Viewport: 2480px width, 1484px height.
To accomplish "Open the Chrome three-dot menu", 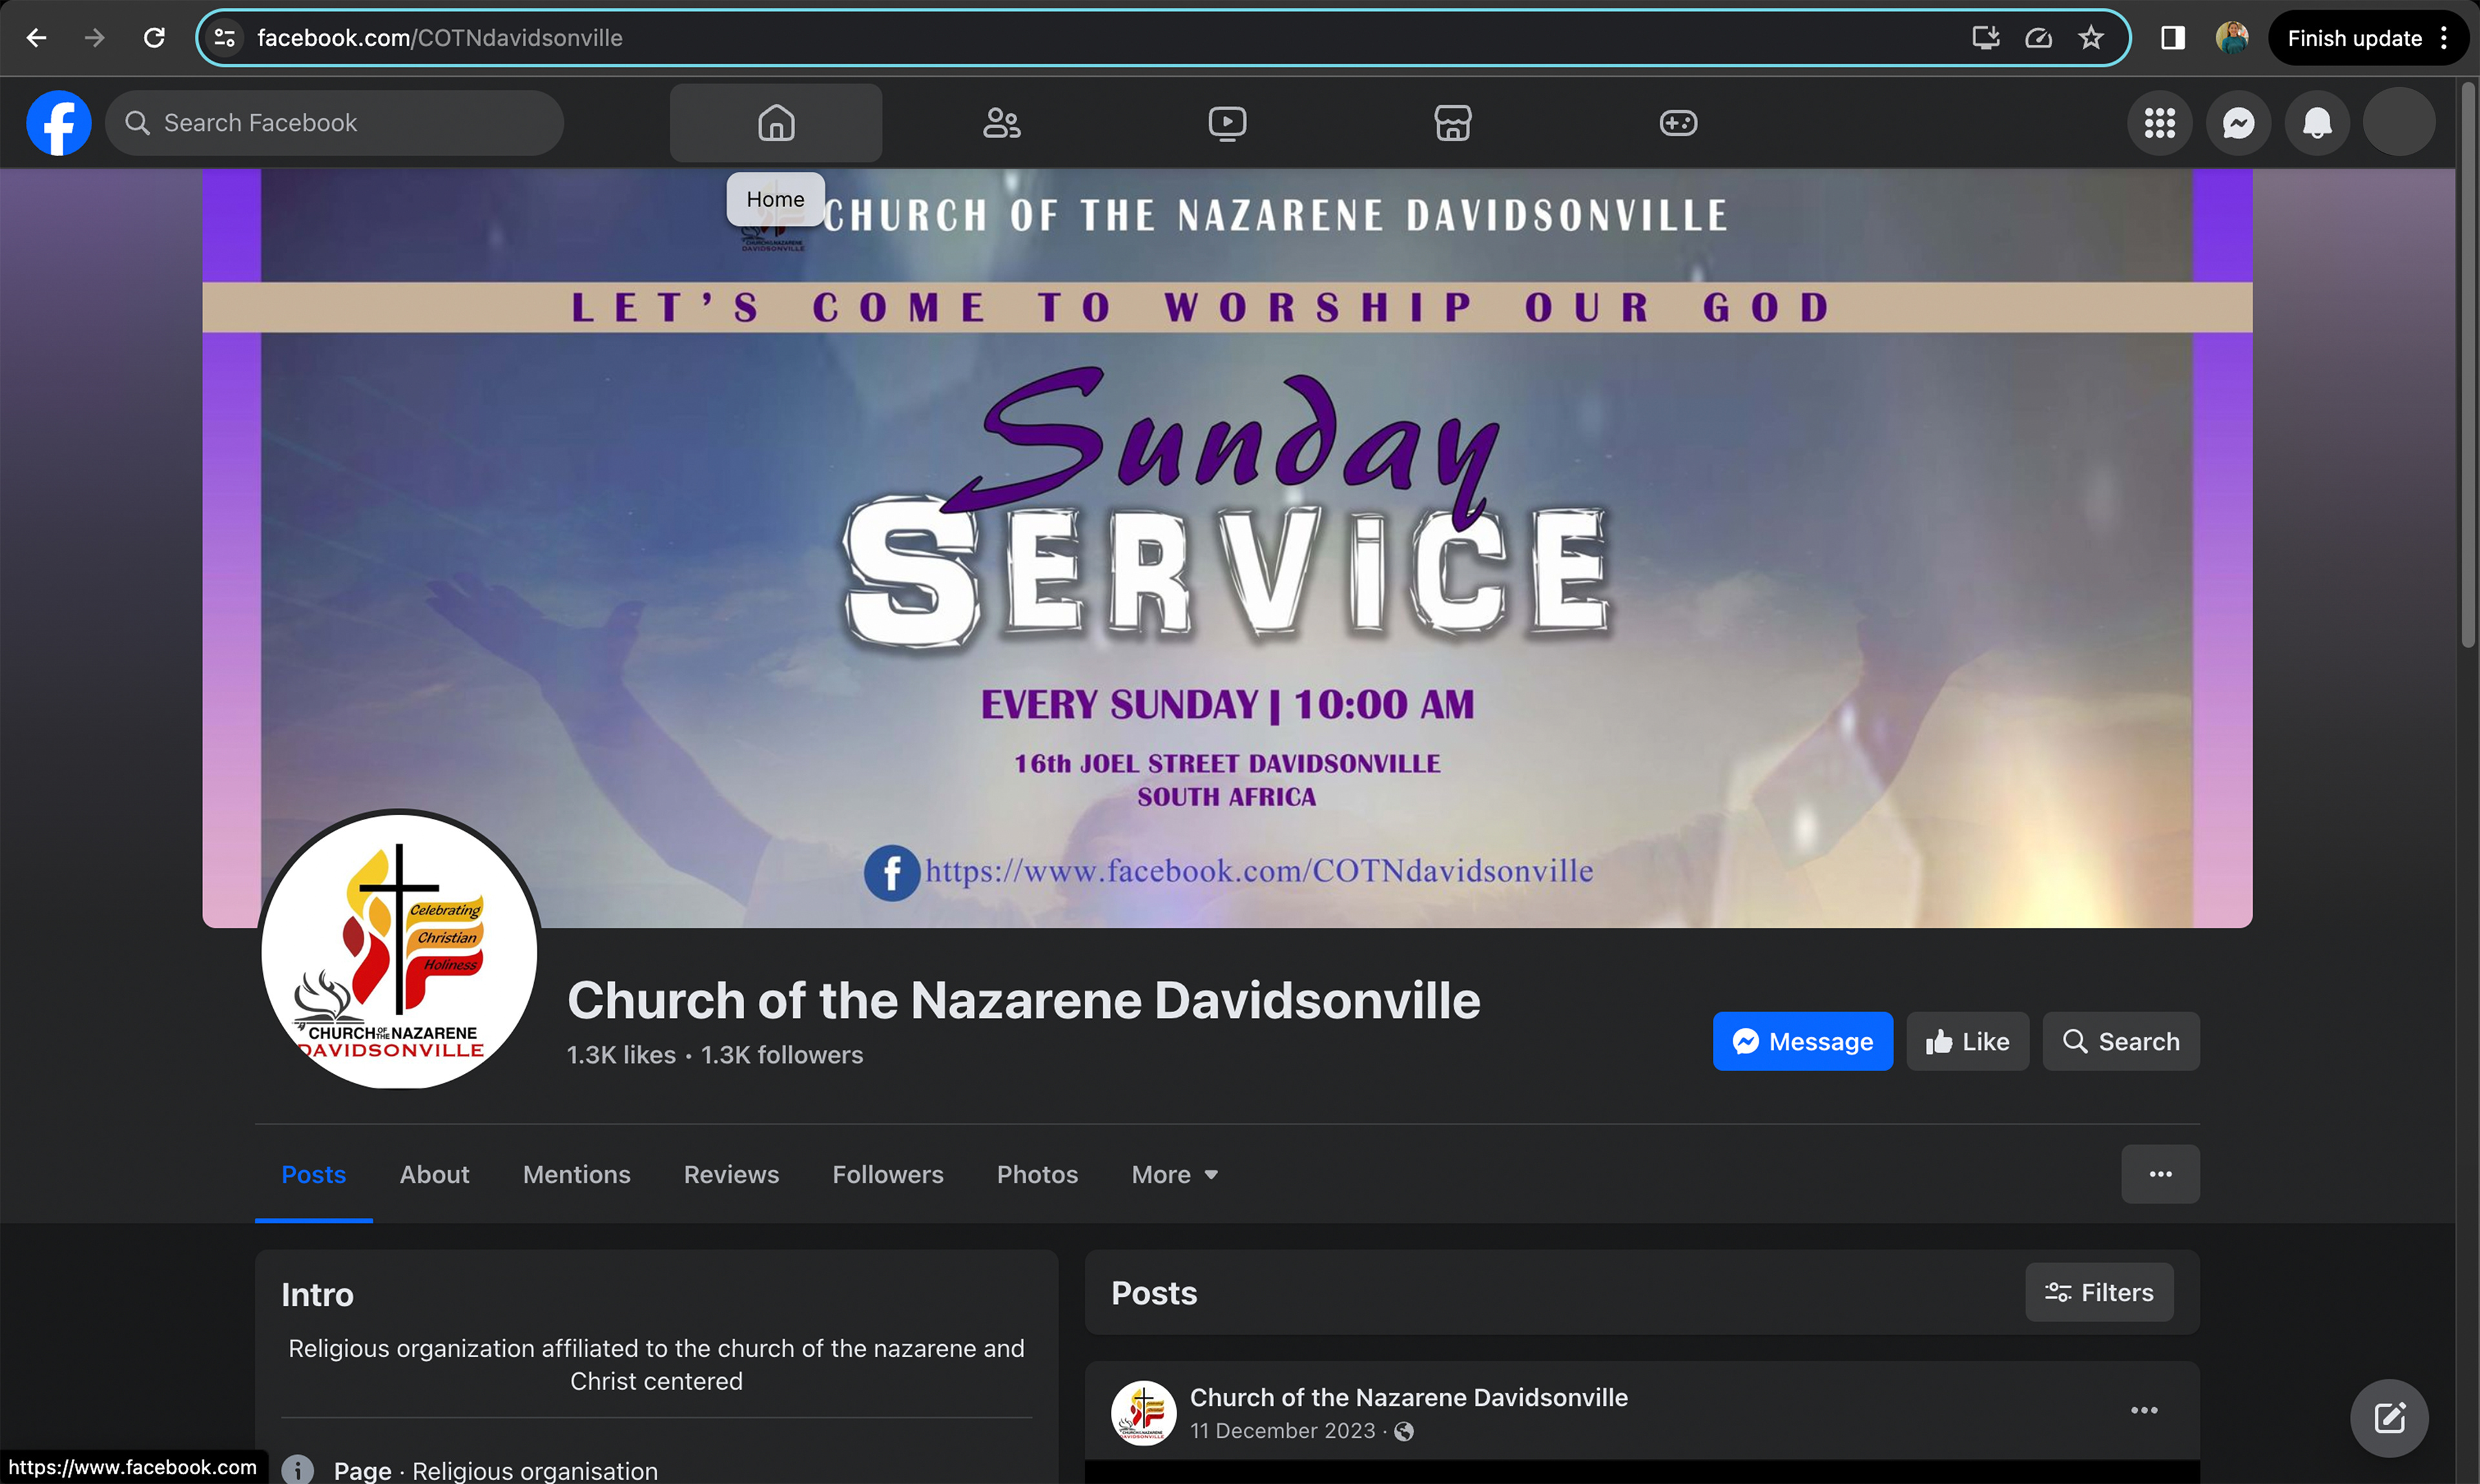I will click(x=2444, y=38).
